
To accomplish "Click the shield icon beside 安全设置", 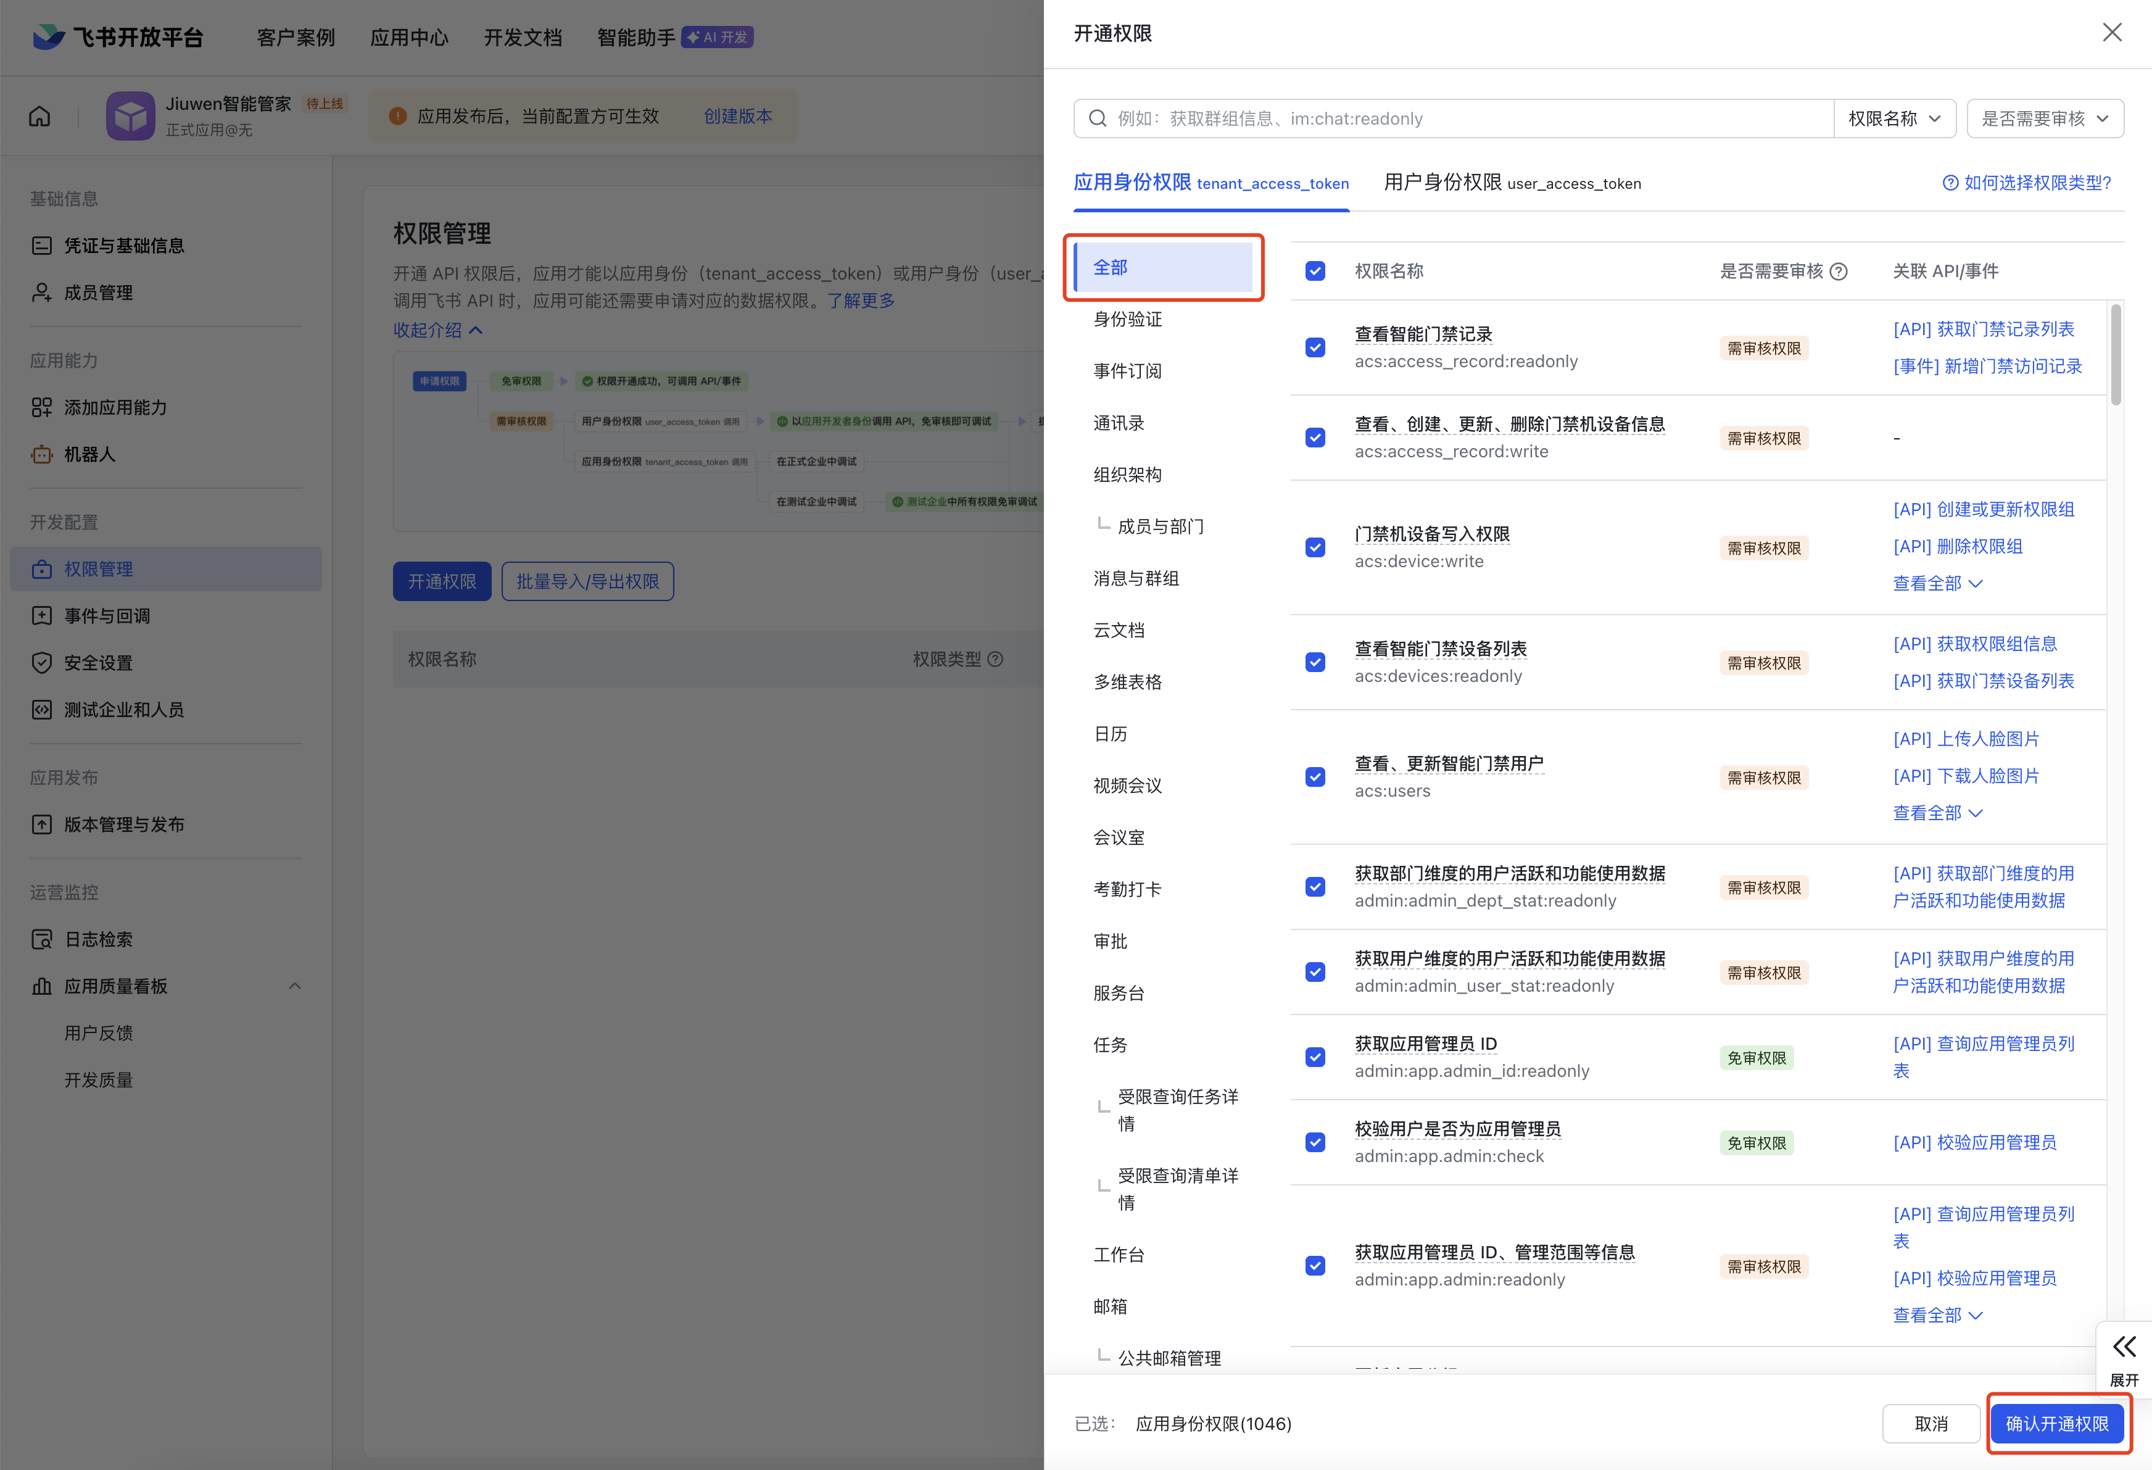I will point(42,663).
